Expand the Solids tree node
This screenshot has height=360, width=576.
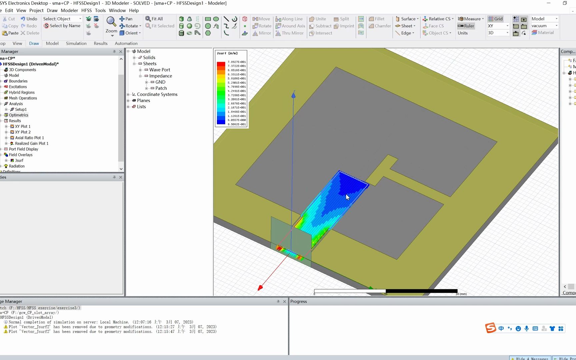[x=134, y=58]
